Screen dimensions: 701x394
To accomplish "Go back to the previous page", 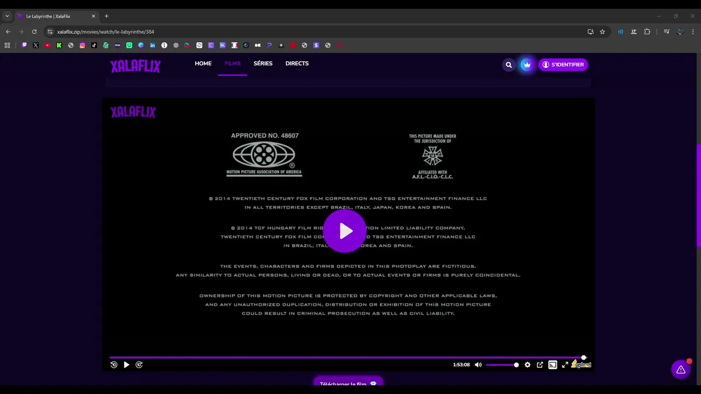I will pyautogui.click(x=8, y=32).
